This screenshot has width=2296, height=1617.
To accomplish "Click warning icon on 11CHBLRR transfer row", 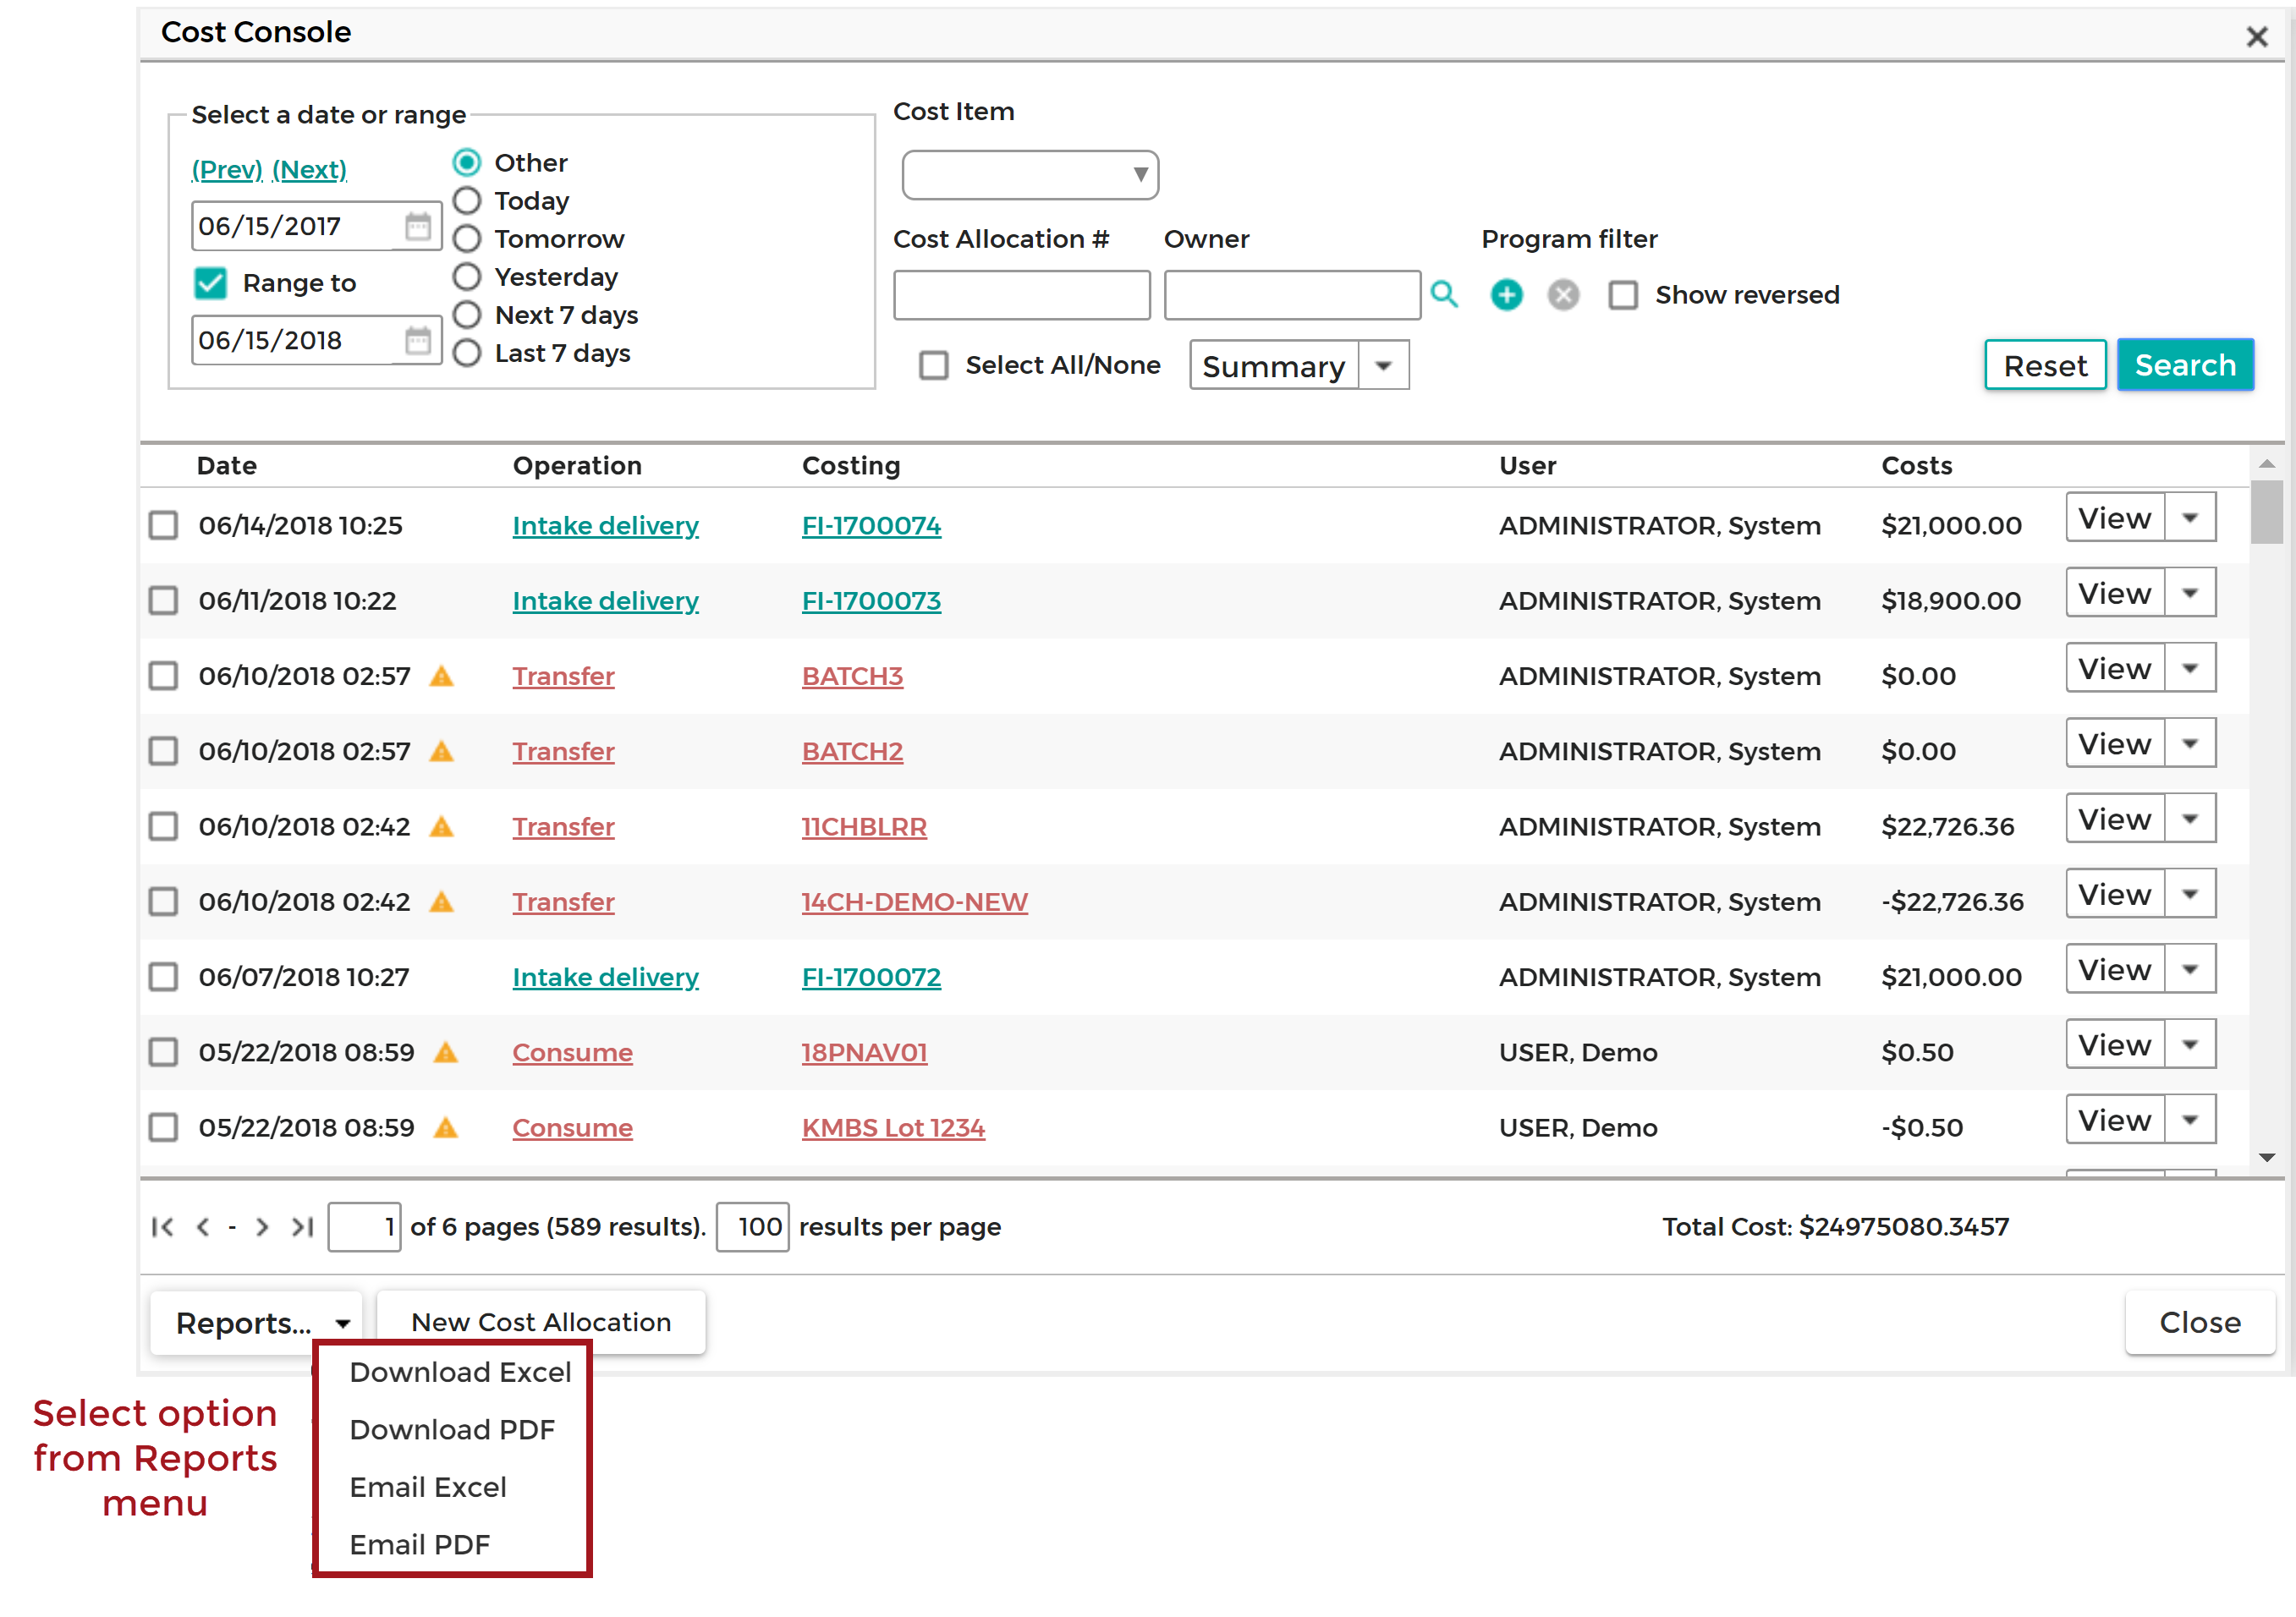I will coord(441,825).
